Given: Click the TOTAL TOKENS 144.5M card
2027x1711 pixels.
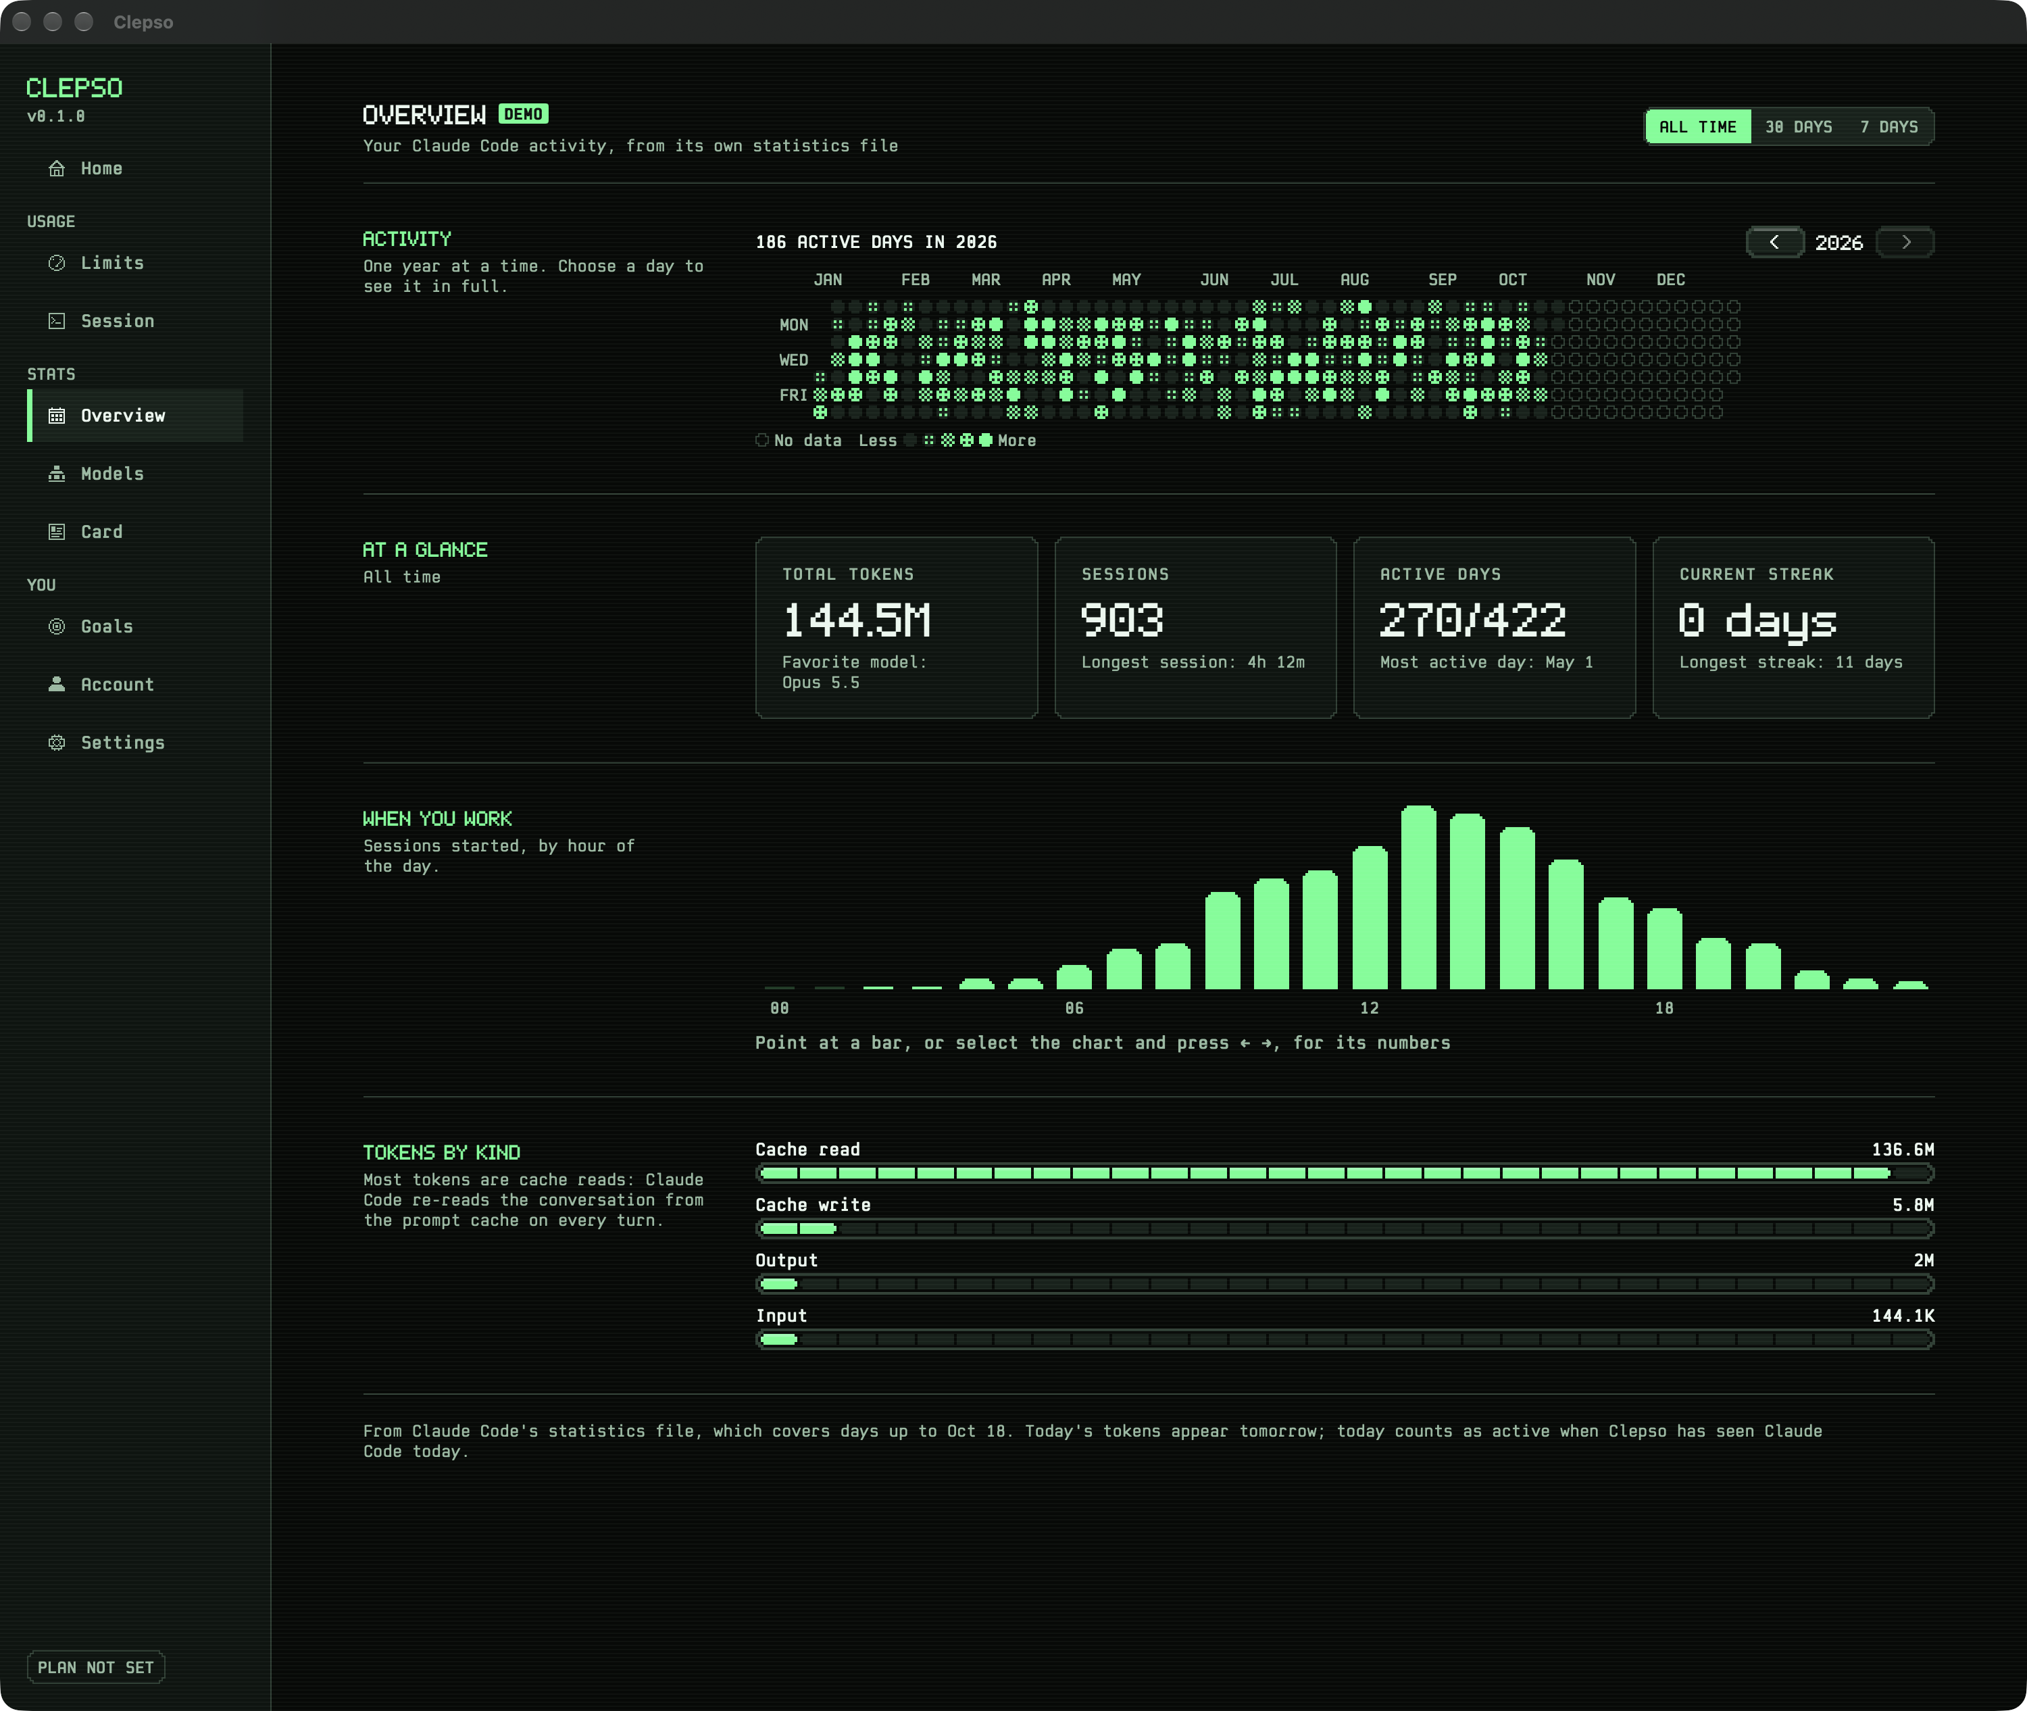Looking at the screenshot, I should (897, 628).
